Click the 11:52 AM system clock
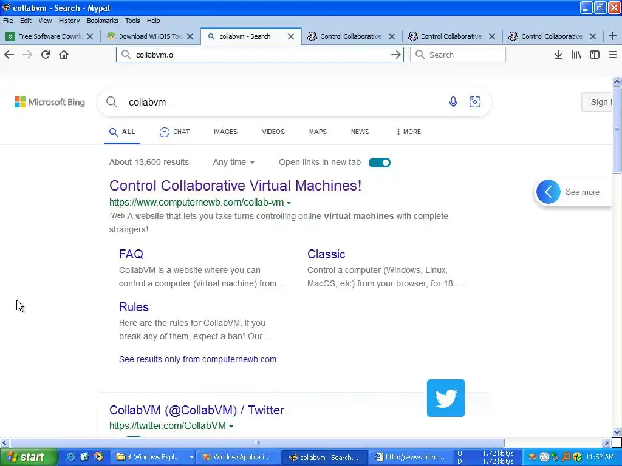 tap(600, 457)
